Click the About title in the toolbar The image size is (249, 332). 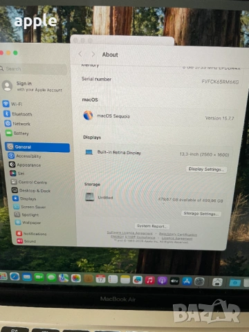[110, 55]
